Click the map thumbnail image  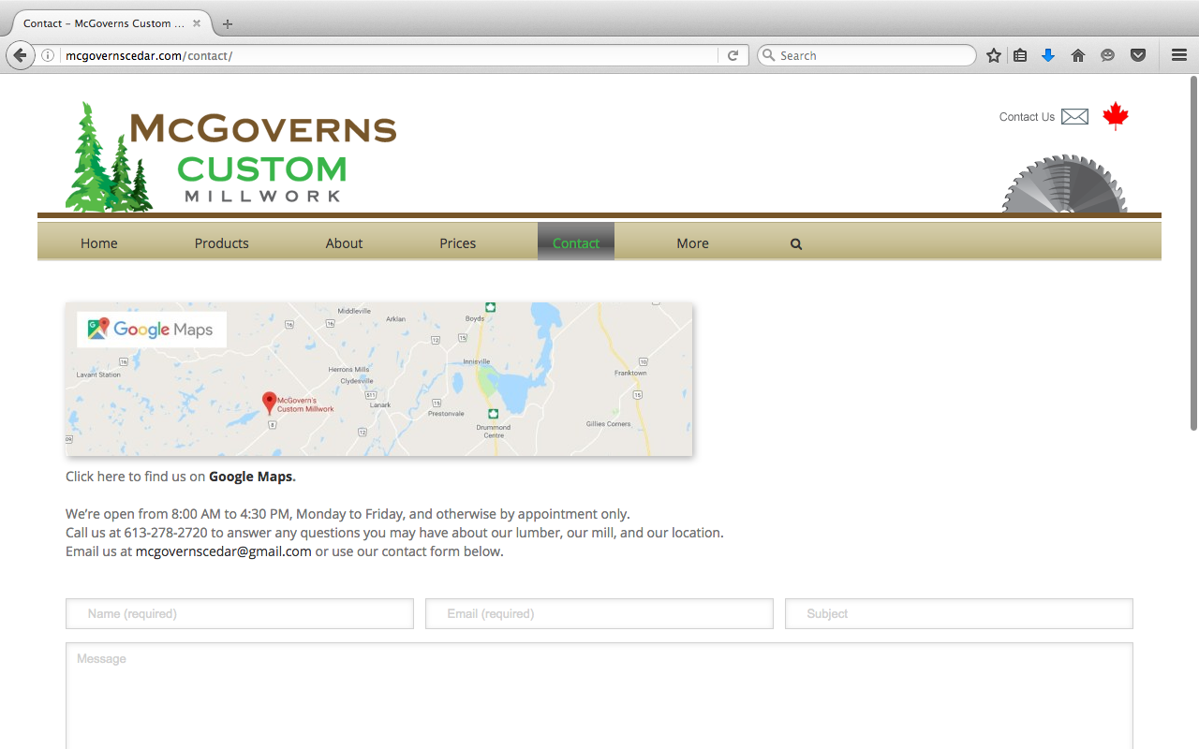pyautogui.click(x=379, y=379)
